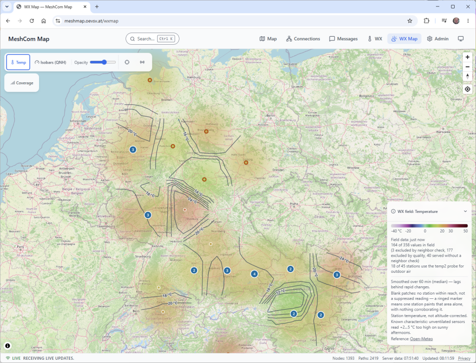Reset map bearing with the compass button

click(468, 76)
